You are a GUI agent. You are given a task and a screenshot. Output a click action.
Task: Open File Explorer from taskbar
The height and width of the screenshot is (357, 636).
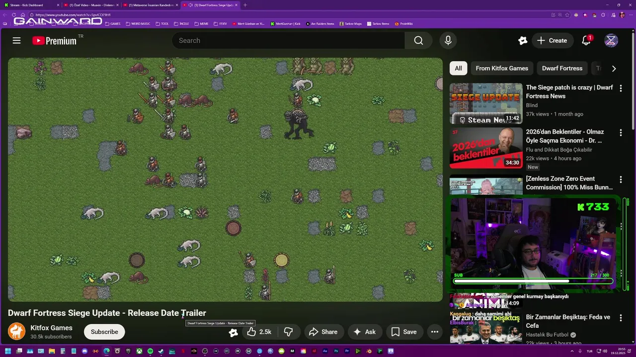pos(52,351)
